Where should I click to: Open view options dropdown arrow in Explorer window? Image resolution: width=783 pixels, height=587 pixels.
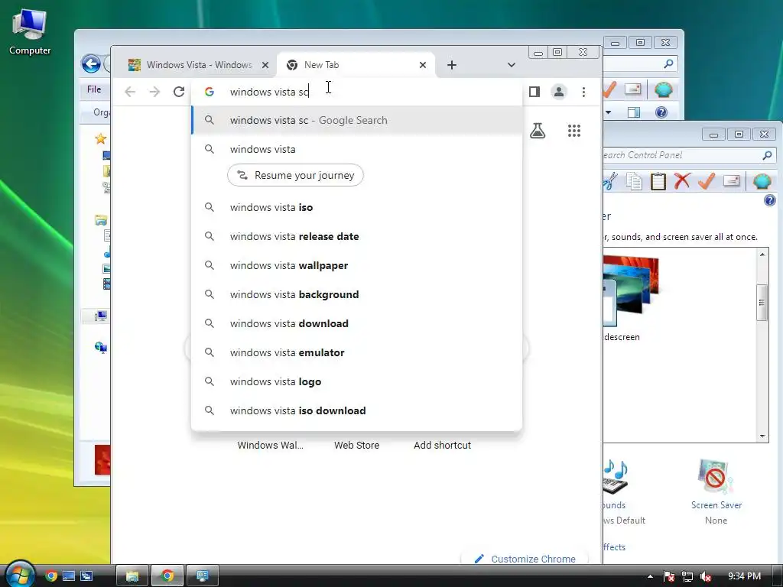pos(608,112)
